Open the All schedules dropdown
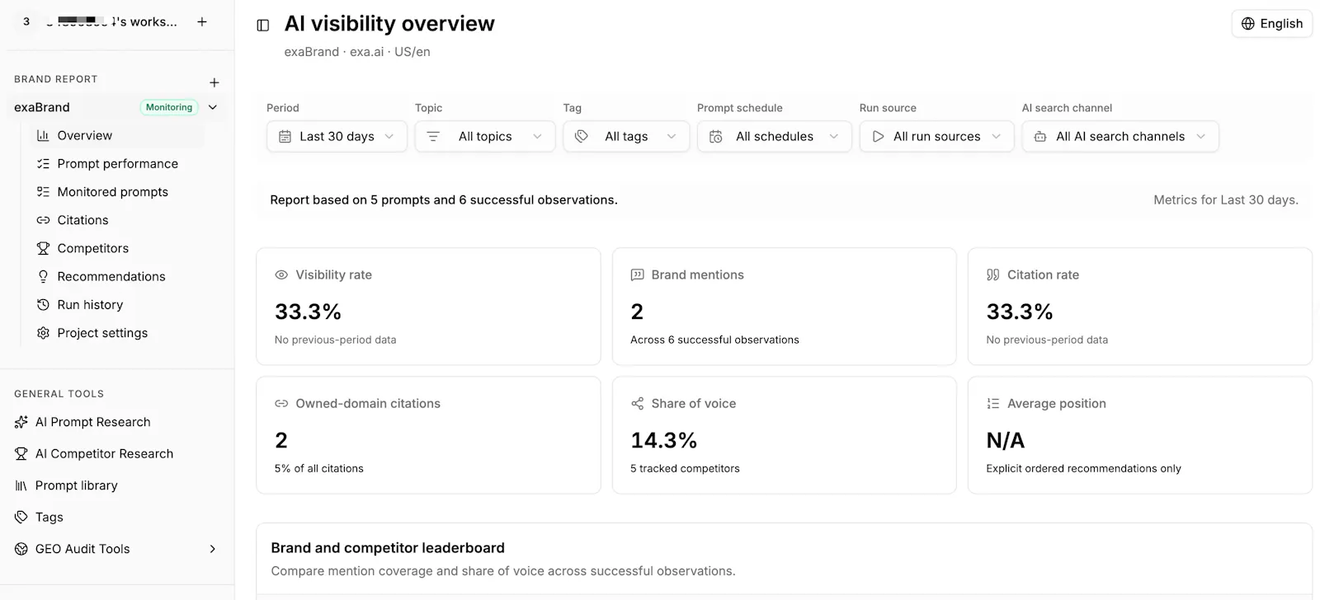 (x=774, y=137)
